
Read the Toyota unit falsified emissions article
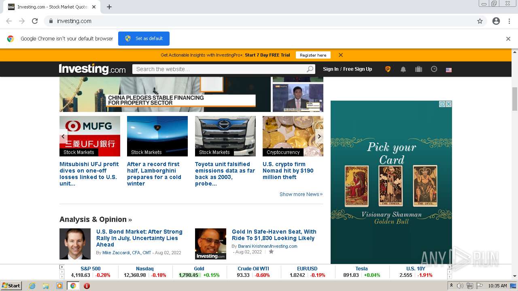225,174
